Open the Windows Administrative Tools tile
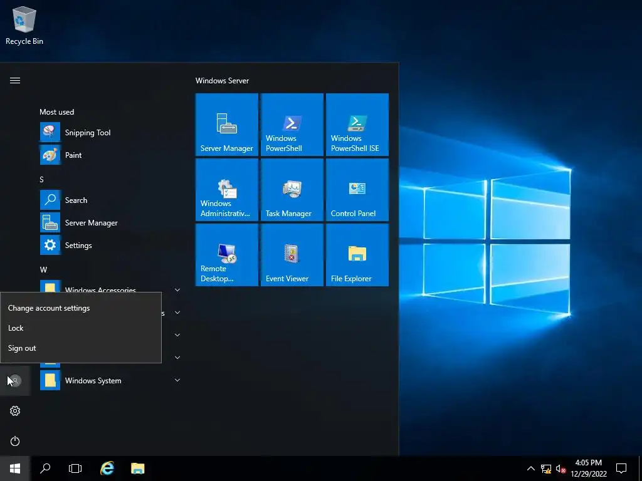Viewport: 642px width, 481px height. click(227, 189)
